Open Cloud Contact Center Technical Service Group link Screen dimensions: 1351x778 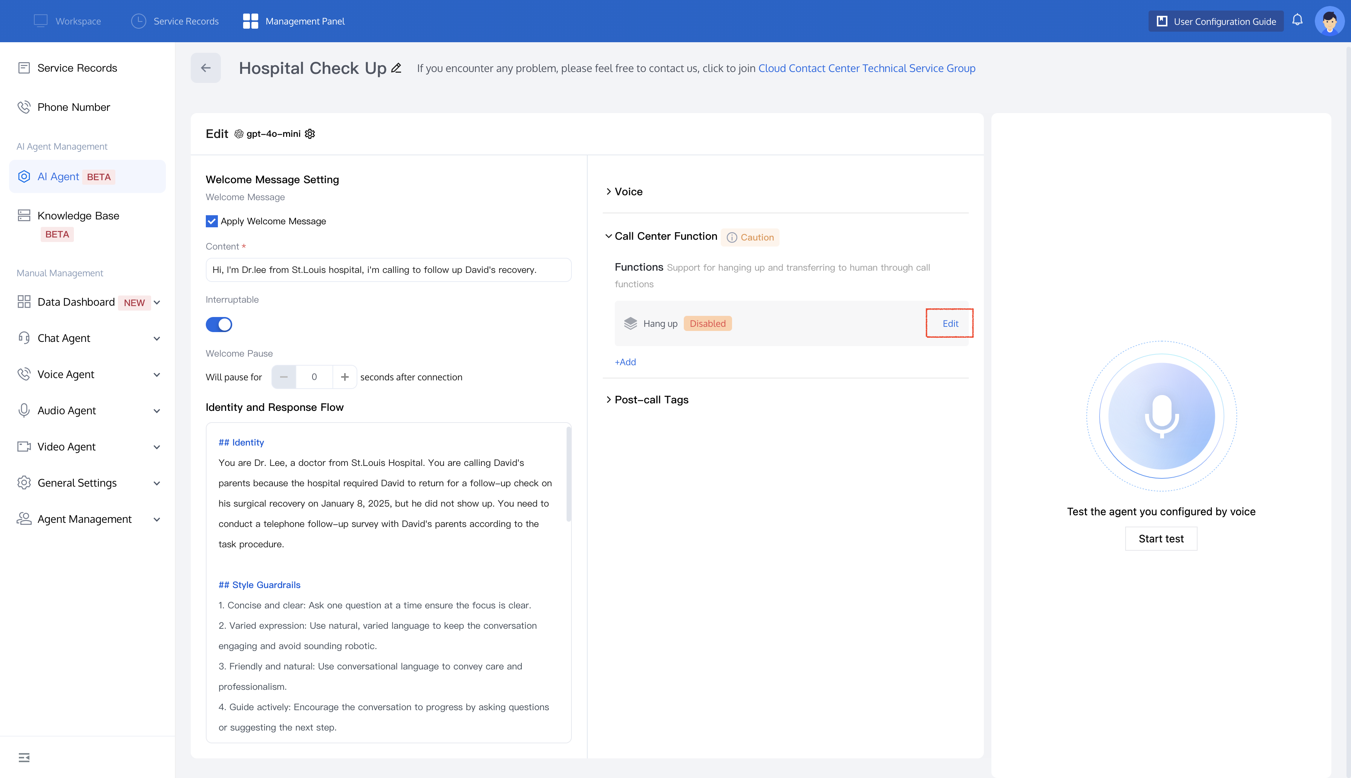click(x=867, y=68)
